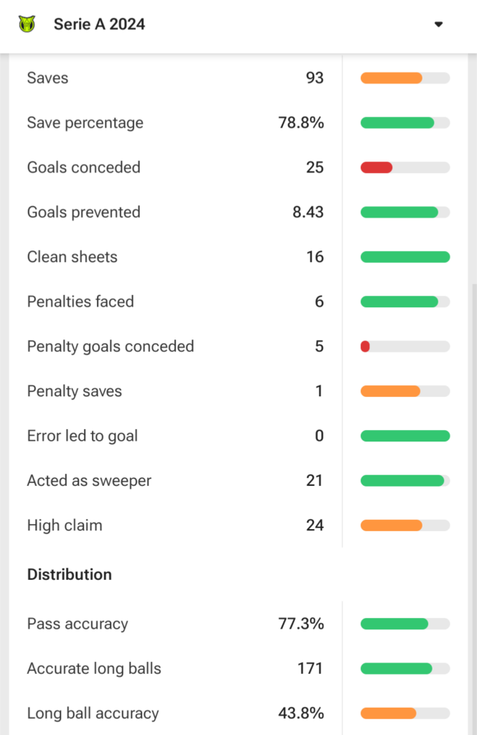The width and height of the screenshot is (477, 735).
Task: Click the Accurate long balls value 171
Action: pos(310,669)
